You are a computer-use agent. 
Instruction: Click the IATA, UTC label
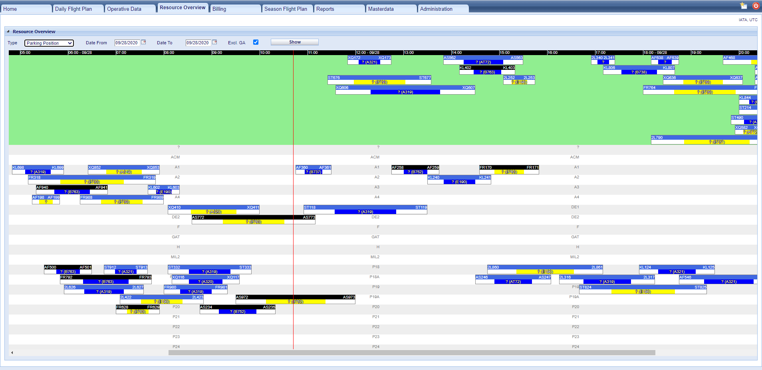pyautogui.click(x=748, y=20)
